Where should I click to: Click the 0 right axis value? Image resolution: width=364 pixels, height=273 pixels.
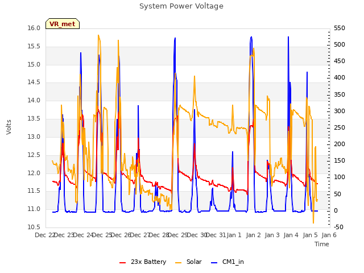pyautogui.click(x=336, y=211)
